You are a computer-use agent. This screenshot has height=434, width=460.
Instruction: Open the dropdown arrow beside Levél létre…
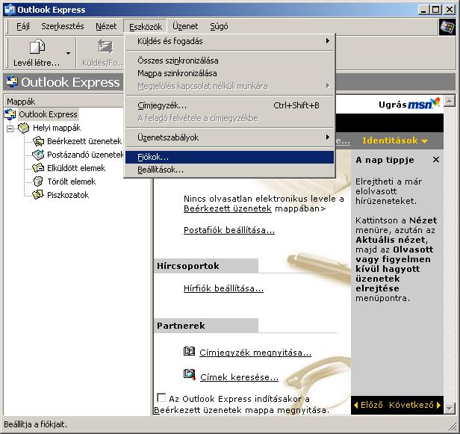tap(69, 53)
